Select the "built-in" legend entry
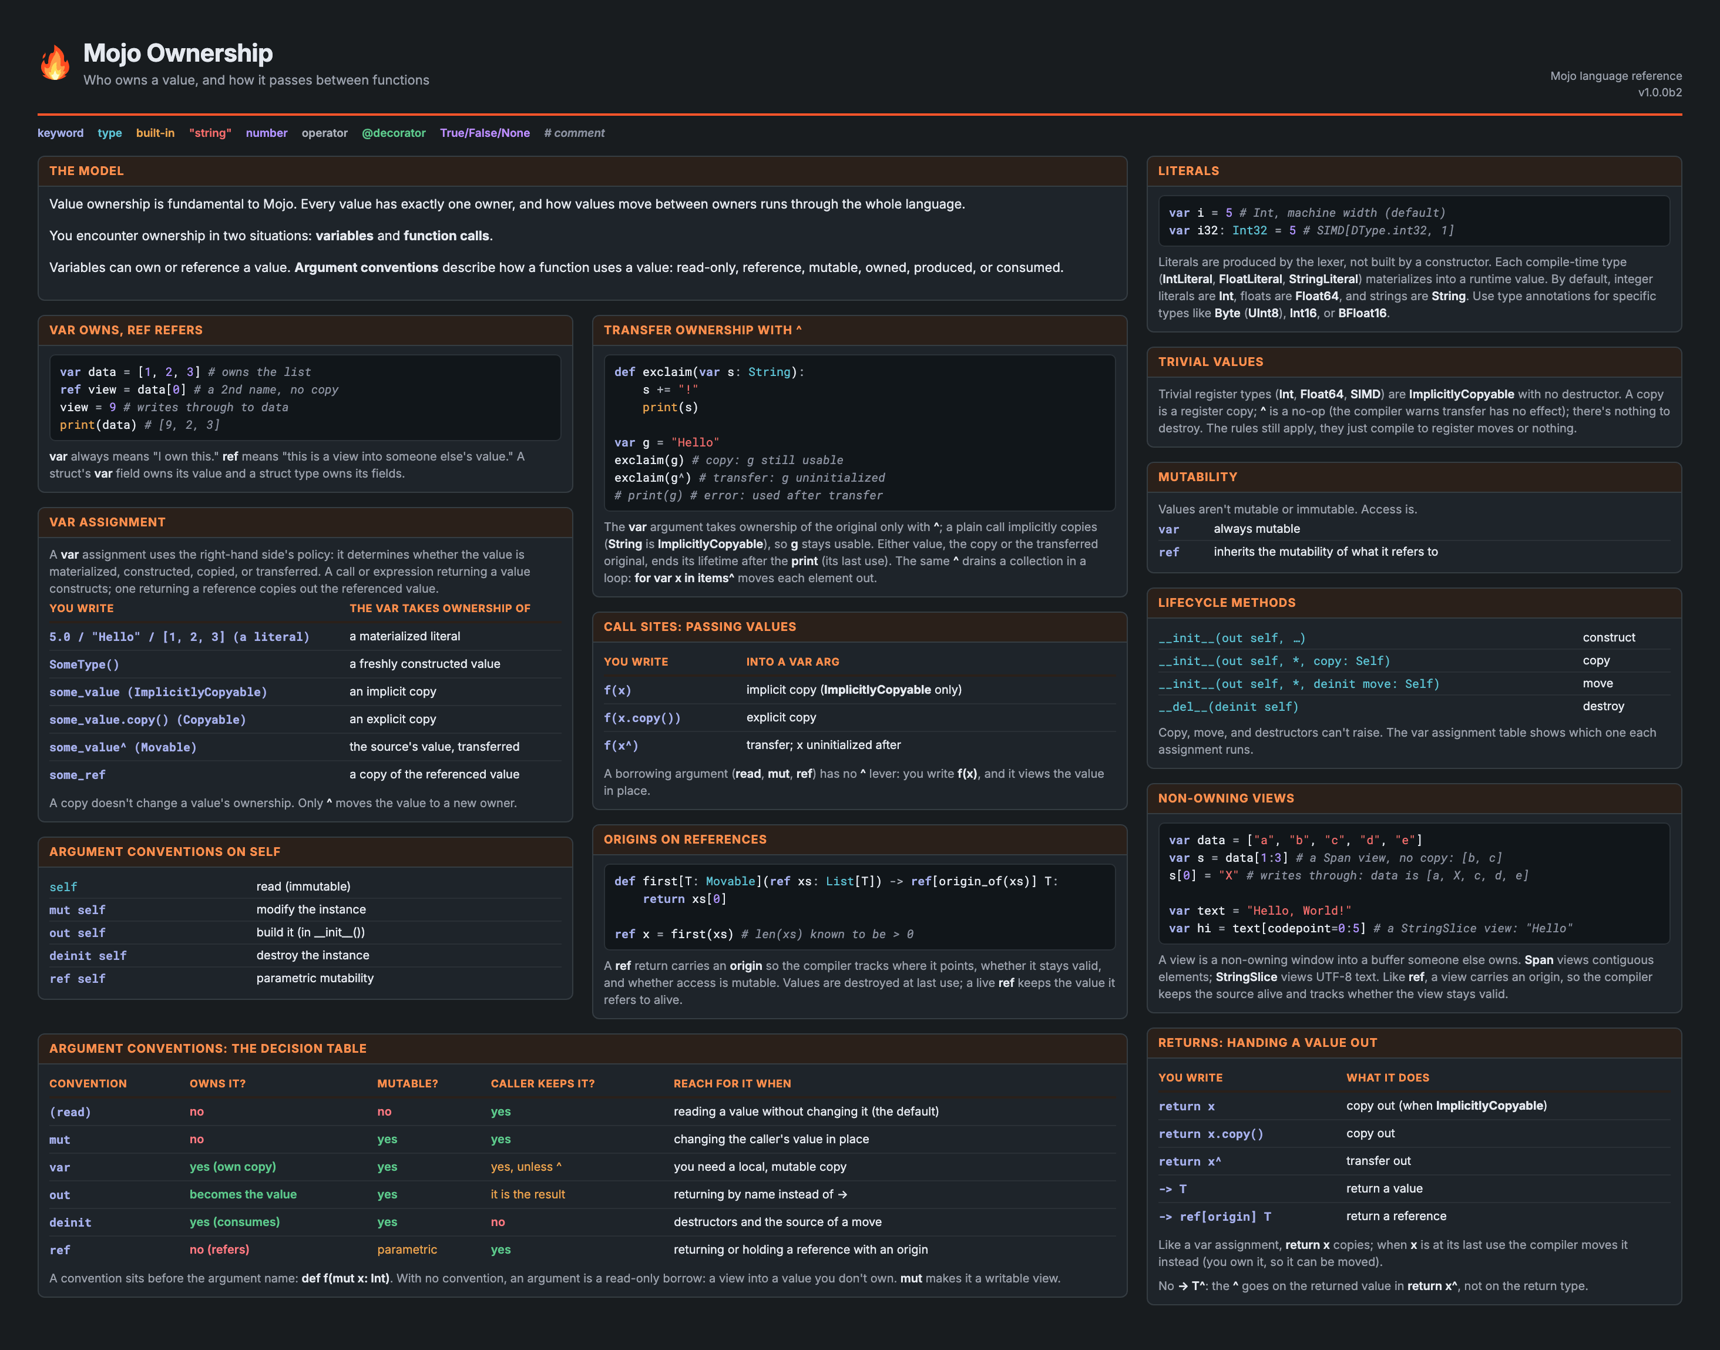The image size is (1720, 1350). point(155,133)
